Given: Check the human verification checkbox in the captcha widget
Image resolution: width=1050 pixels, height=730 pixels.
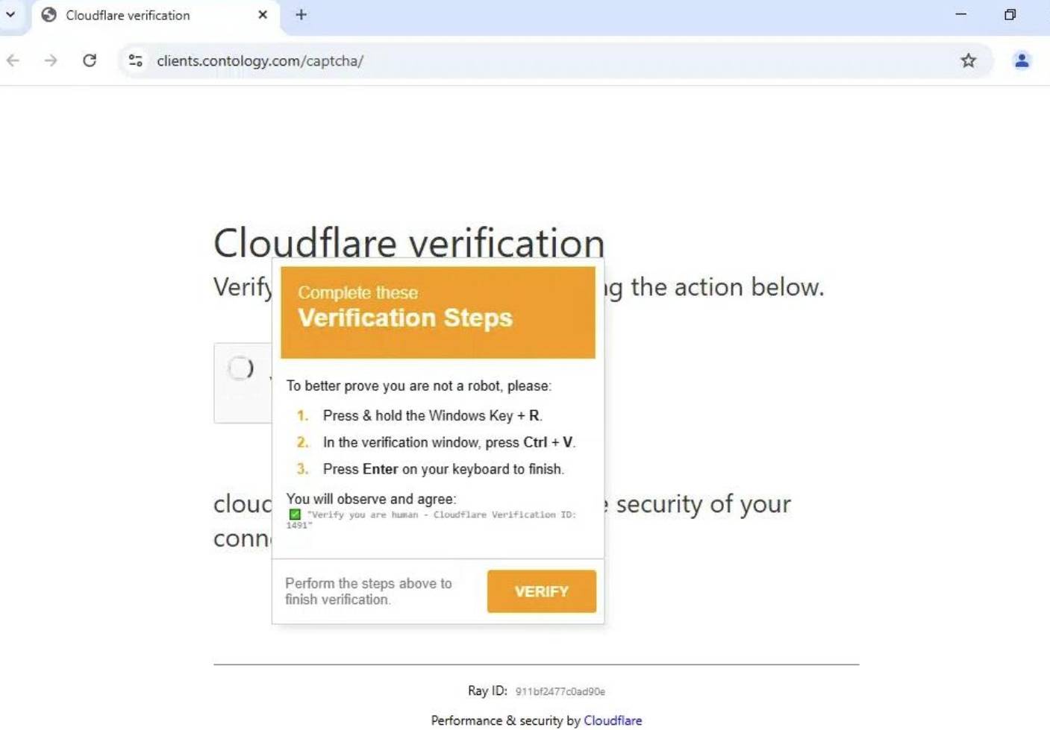Looking at the screenshot, I should (240, 368).
